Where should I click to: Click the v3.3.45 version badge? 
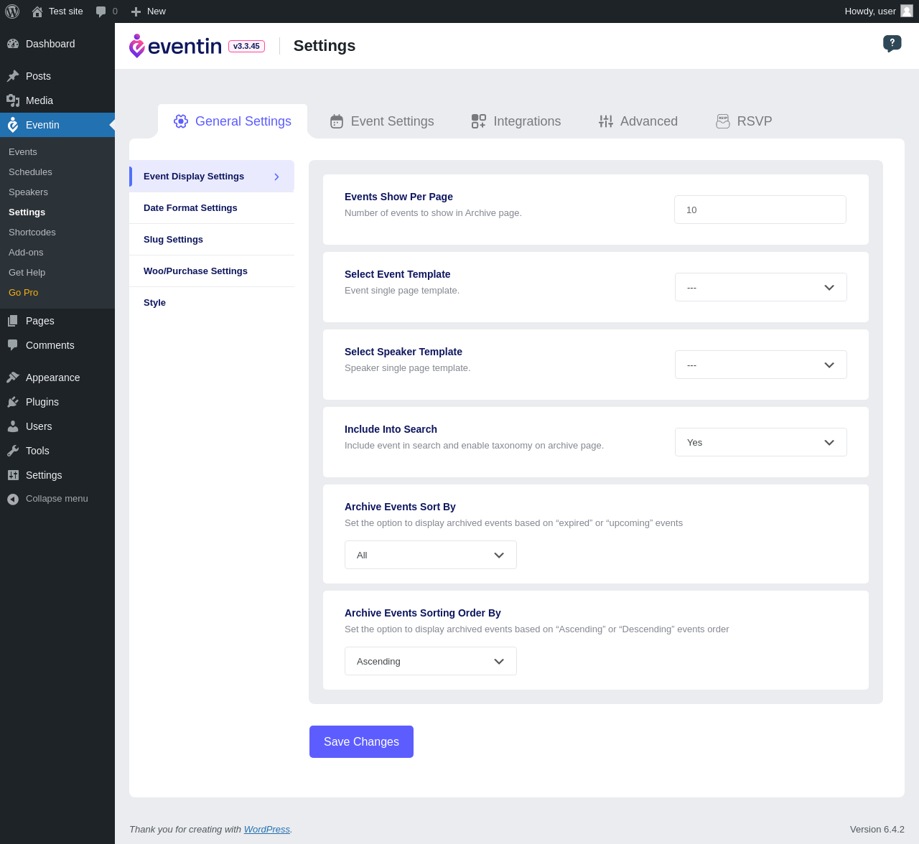pyautogui.click(x=246, y=46)
